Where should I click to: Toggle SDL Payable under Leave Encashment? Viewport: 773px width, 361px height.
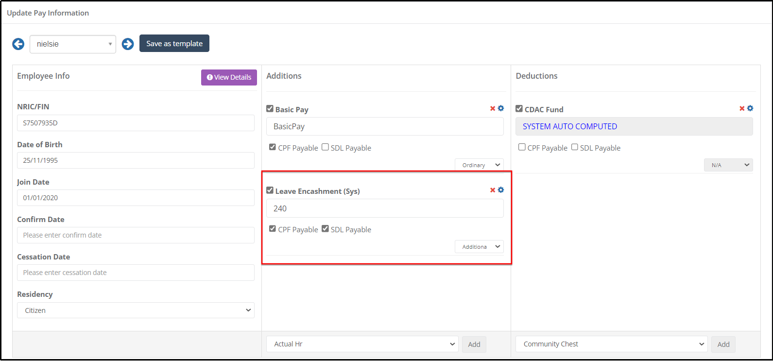[325, 228]
